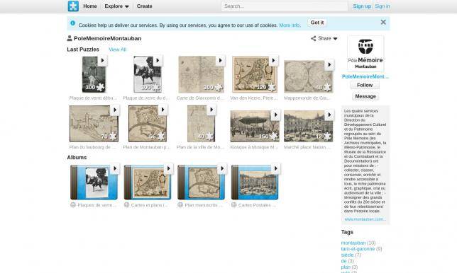Open View All puzzles link
Viewport: 457px width, 273px height.
118,50
